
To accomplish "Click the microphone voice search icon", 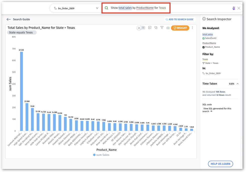I will pos(234,8).
